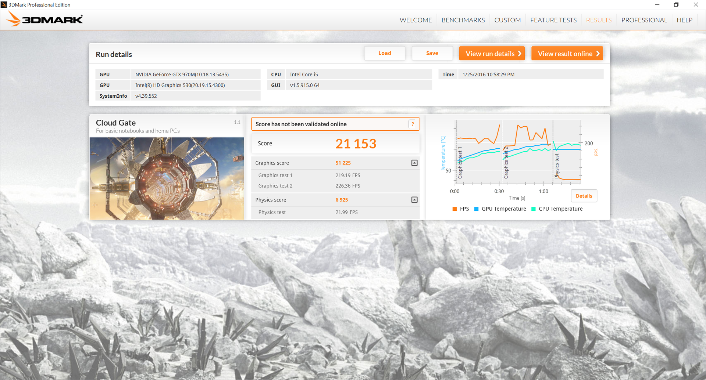Click Physics test value 21.99 FPS
The image size is (706, 380).
point(346,212)
